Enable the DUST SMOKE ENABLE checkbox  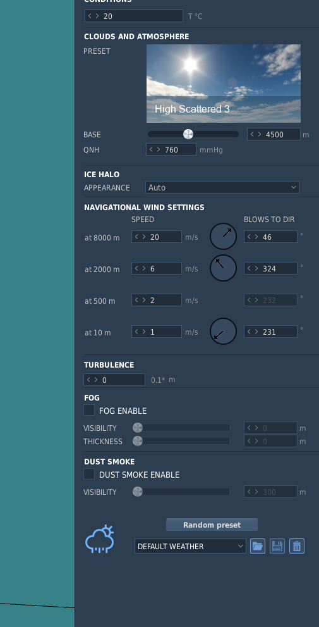coord(89,474)
